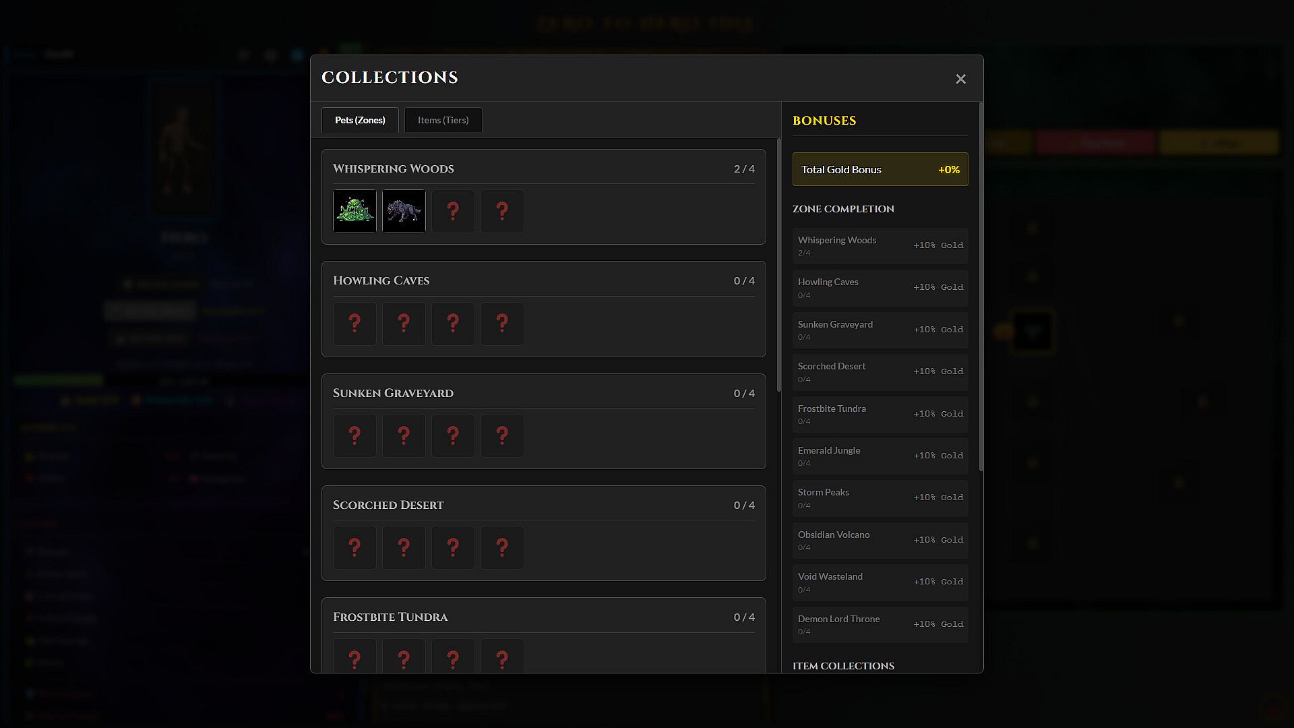Click third unknown pet in Scorched Desert
1294x728 pixels.
[453, 547]
